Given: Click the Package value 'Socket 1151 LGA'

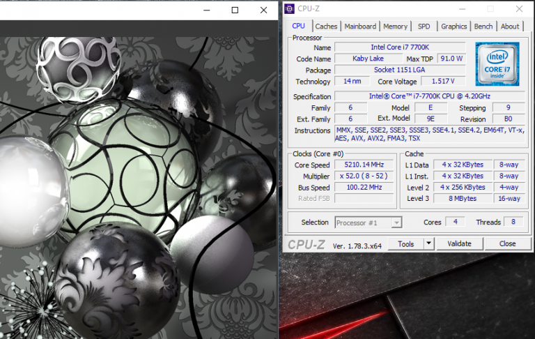Looking at the screenshot, I should 400,70.
